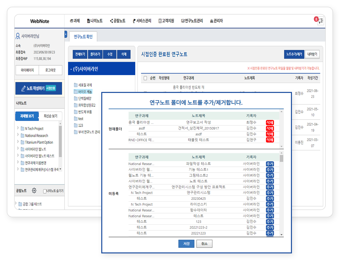This screenshot has height=260, width=349.
Task: Open the 서비스관리 menu
Action: (142, 21)
